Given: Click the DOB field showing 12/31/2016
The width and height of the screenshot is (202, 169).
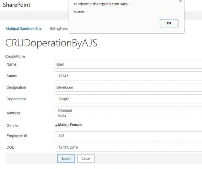Looking at the screenshot, I should (x=128, y=147).
